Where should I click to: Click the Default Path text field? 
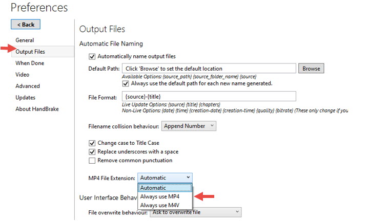pyautogui.click(x=209, y=69)
